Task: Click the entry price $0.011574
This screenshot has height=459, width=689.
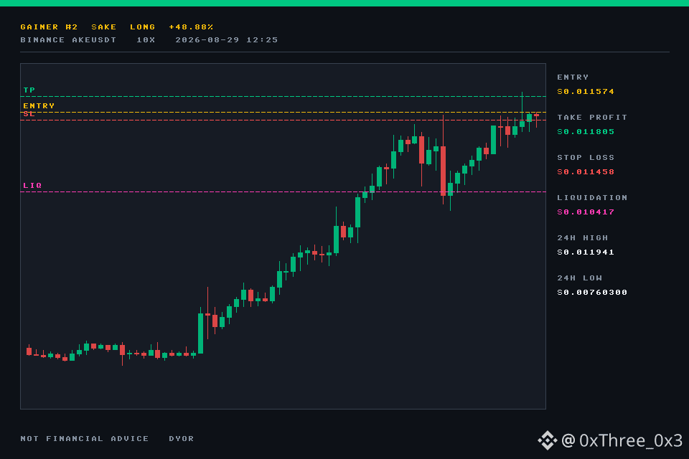Action: pos(586,91)
